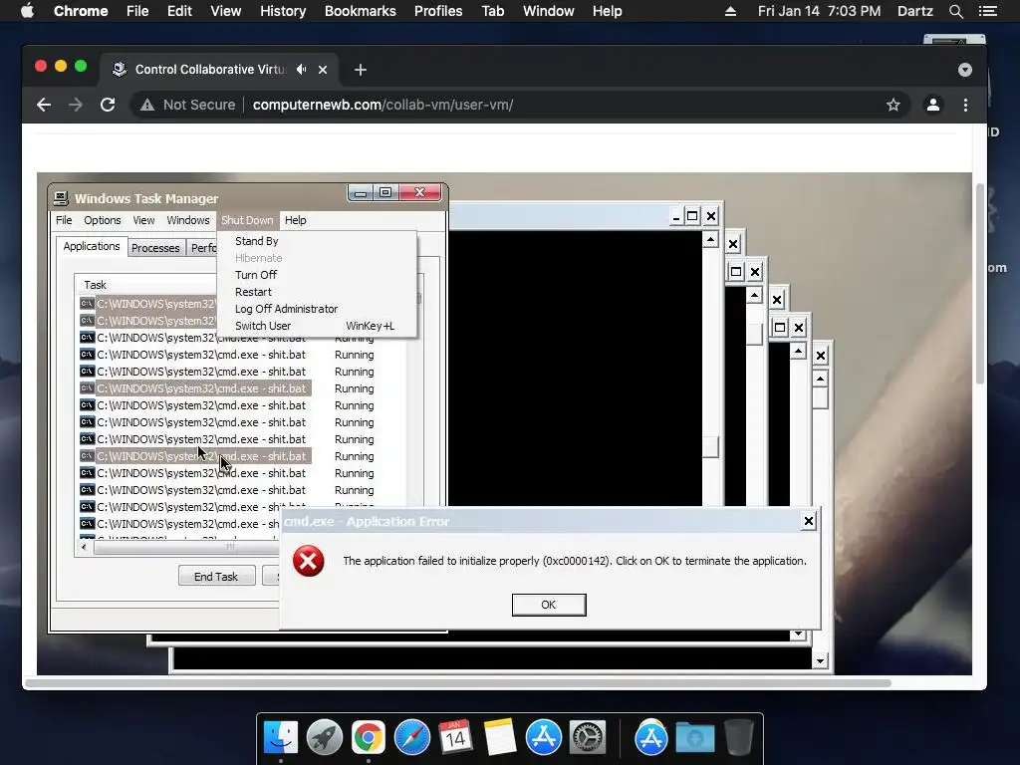This screenshot has height=765, width=1020.
Task: Open Notes from the dock
Action: [500, 738]
